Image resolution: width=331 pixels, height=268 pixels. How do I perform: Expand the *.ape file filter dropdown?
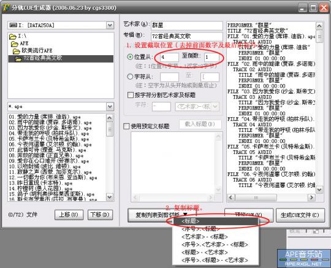(110, 107)
